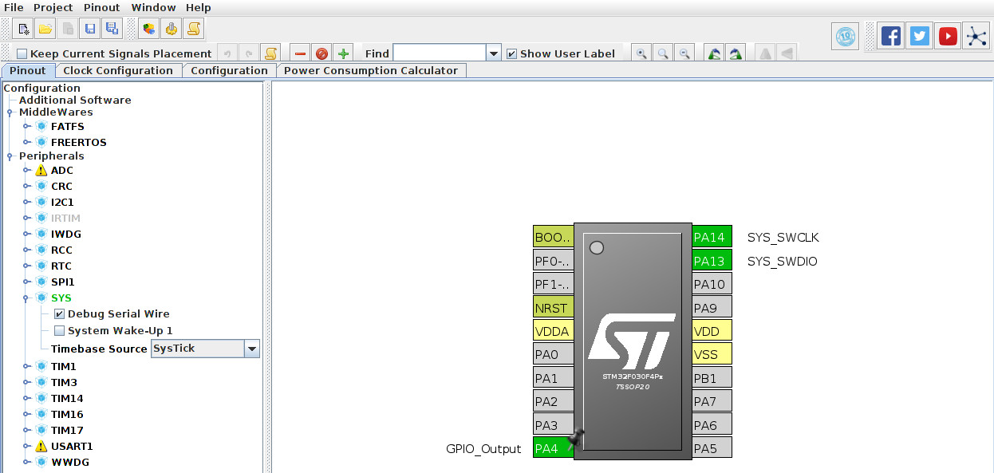Click the green plus expand icon
The image size is (994, 473).
coord(343,54)
